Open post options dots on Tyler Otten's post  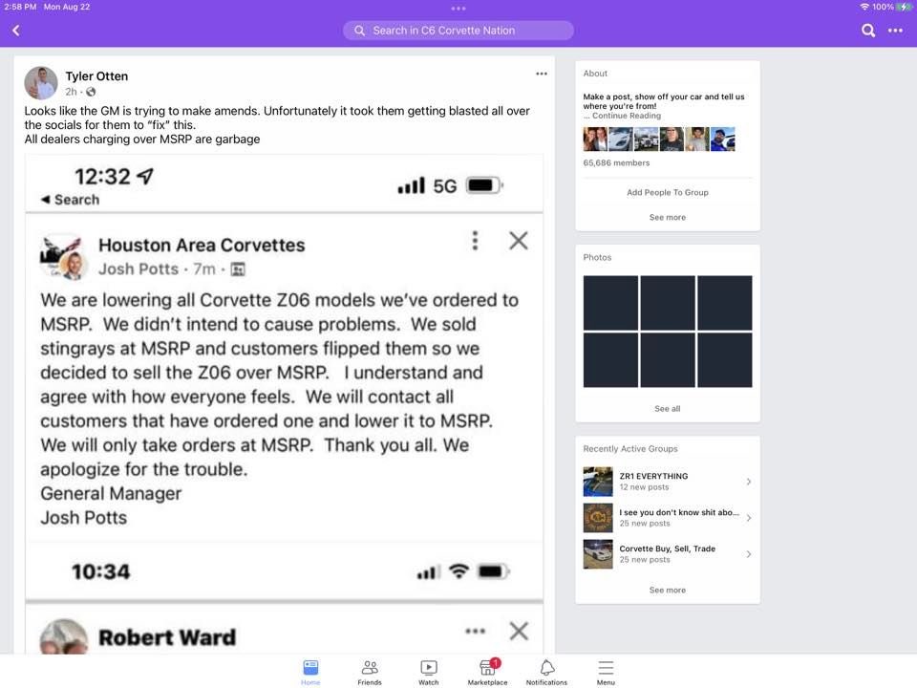point(542,74)
